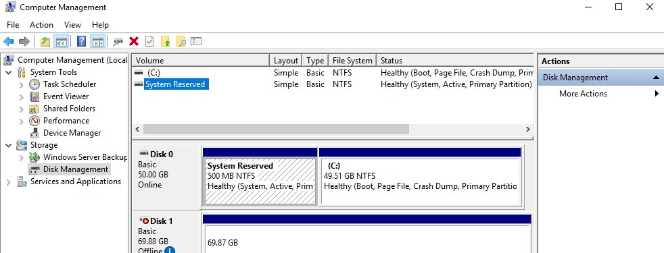
Task: Click the yellow note with green arrow icon
Action: point(166,41)
